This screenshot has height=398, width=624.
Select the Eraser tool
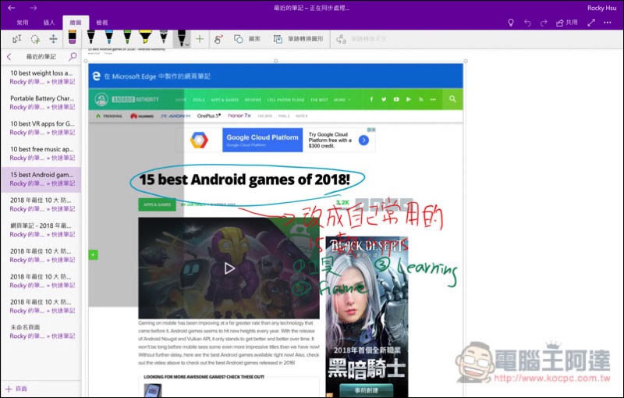point(72,37)
